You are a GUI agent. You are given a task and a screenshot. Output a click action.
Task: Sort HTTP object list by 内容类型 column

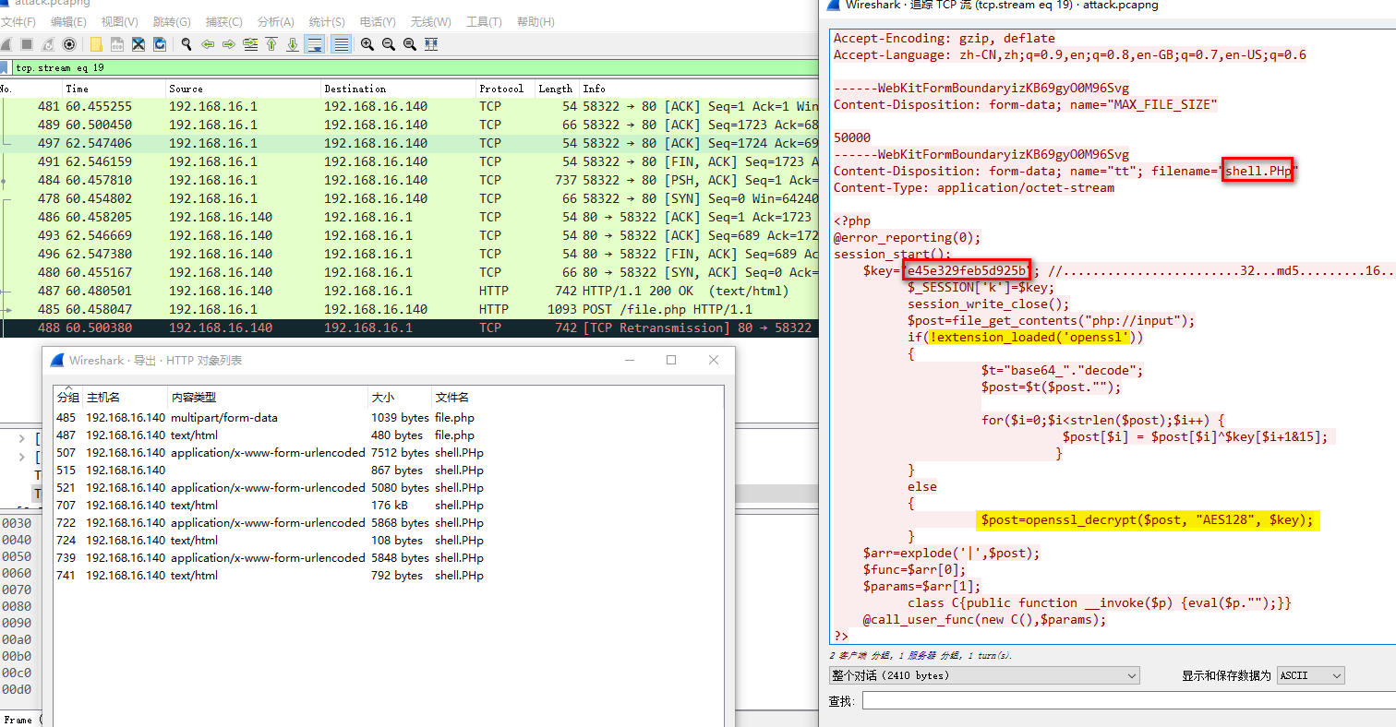269,397
